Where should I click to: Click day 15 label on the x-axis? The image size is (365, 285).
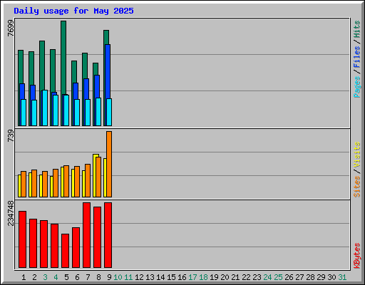tap(171, 277)
